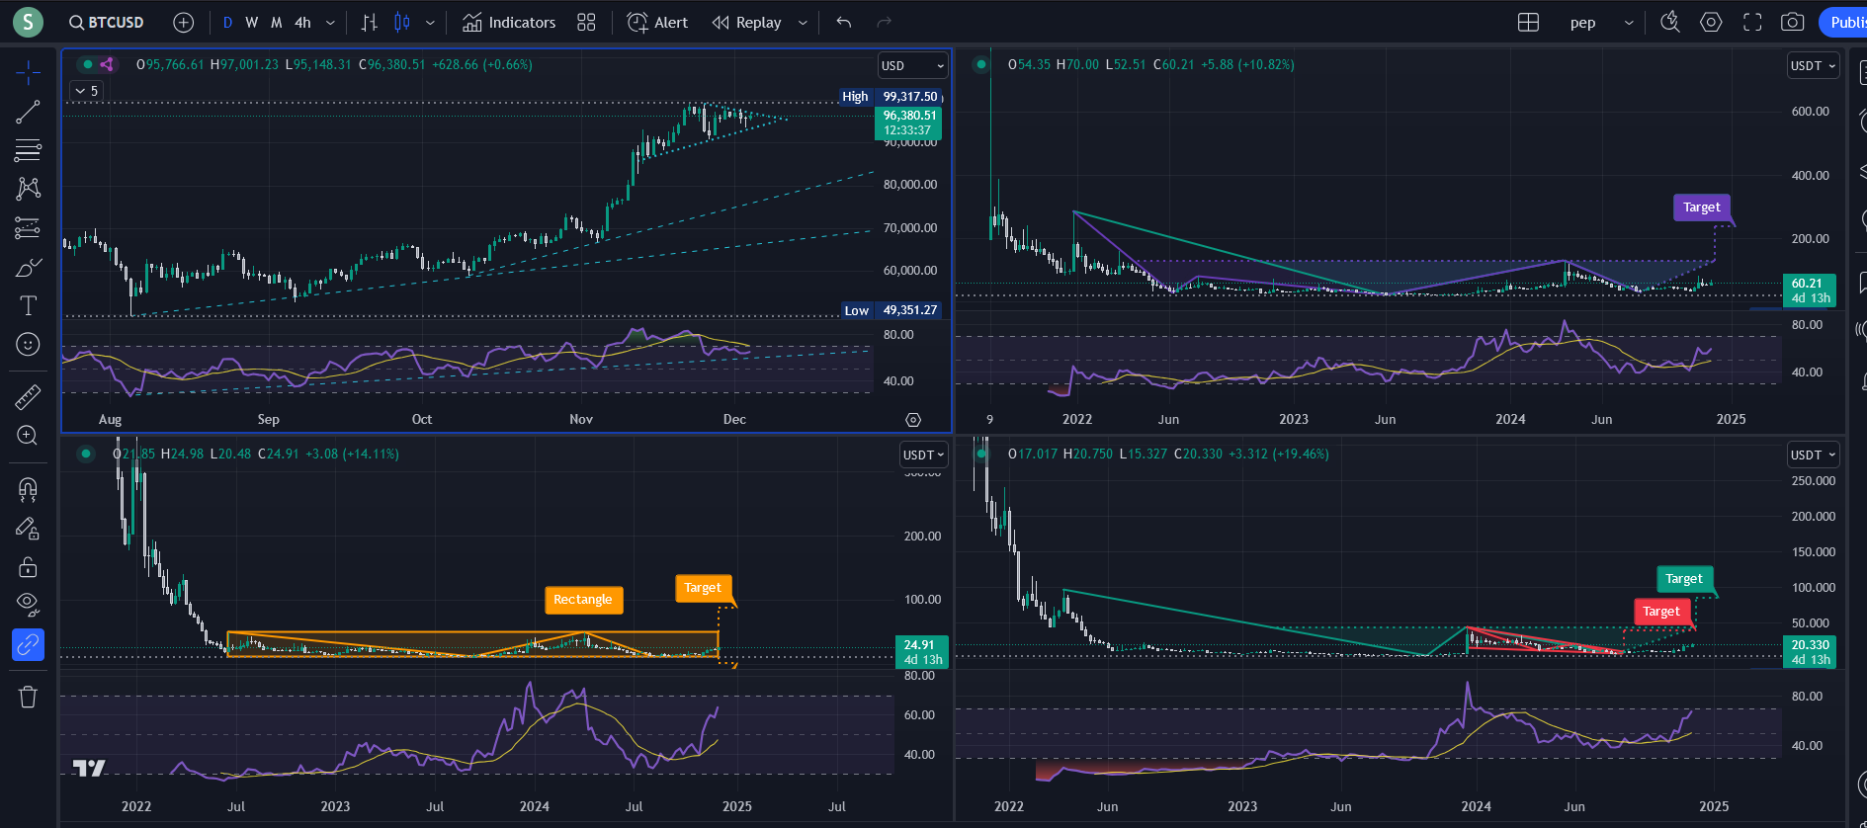Viewport: 1867px width, 828px height.
Task: Redo the last chart action
Action: point(885,22)
